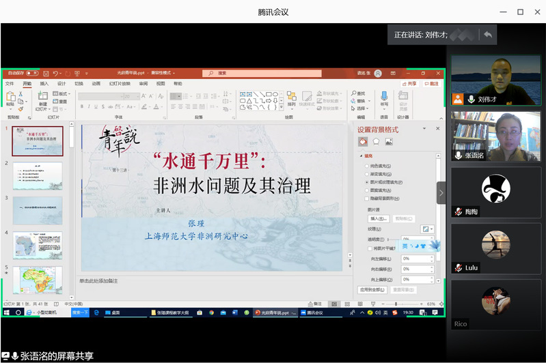Switch to the Design ribbon tab
The image size is (546, 363).
pos(62,83)
